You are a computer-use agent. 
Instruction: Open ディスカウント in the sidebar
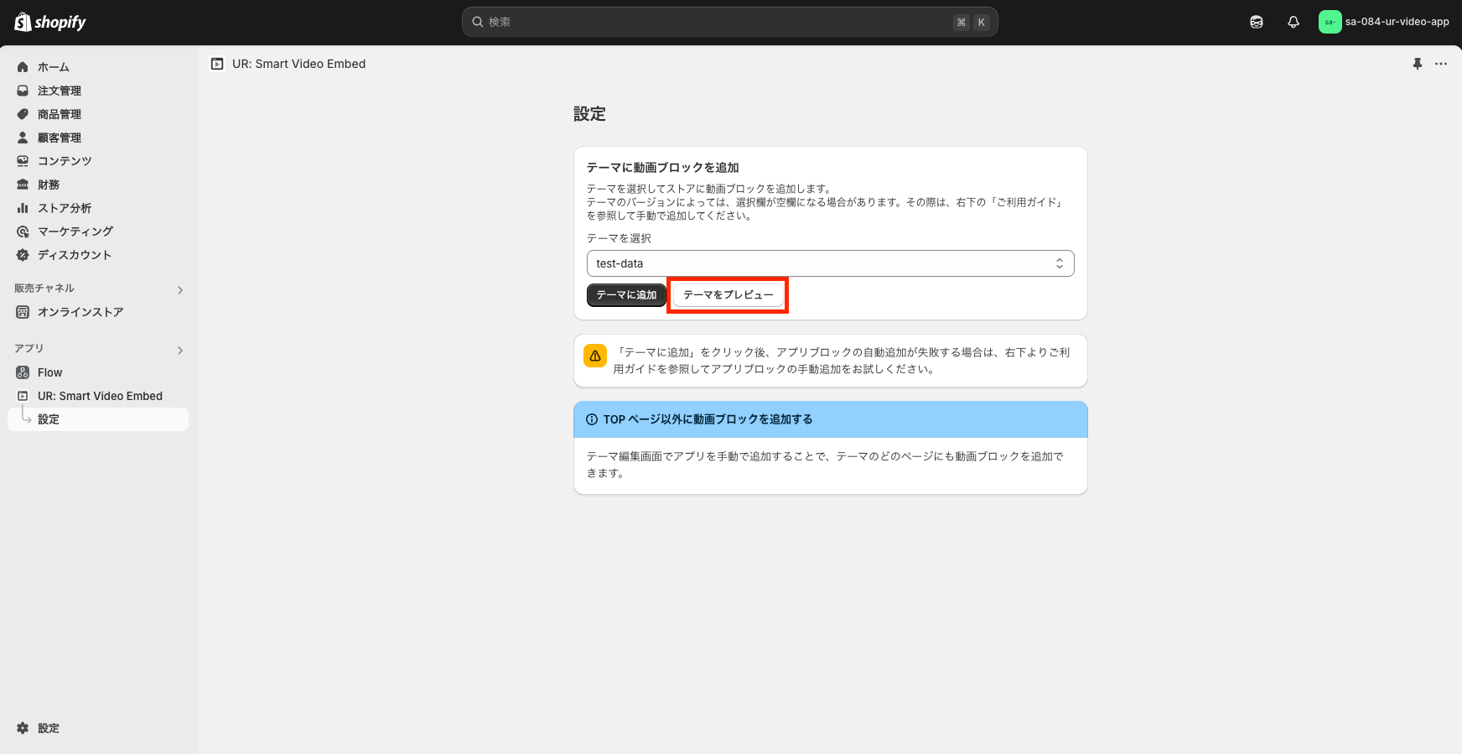pos(98,255)
